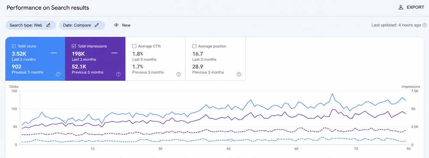Select the Average CTR metric card
Image resolution: width=429 pixels, height=158 pixels.
[x=155, y=59]
